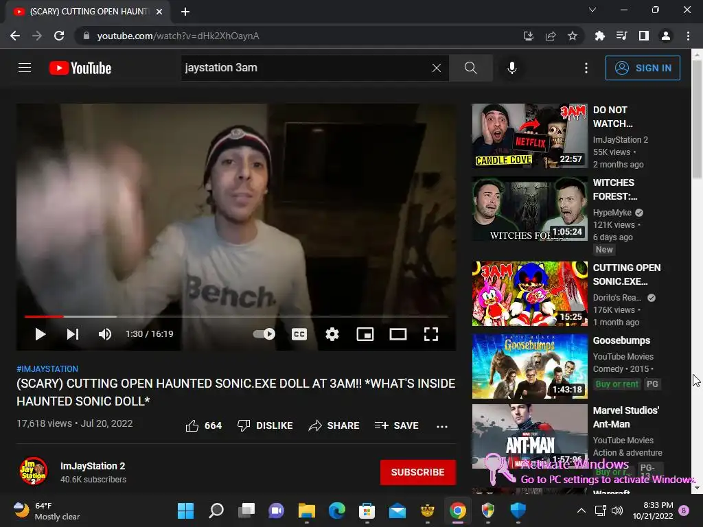Open the weather widget
The width and height of the screenshot is (703, 527).
pyautogui.click(x=46, y=511)
